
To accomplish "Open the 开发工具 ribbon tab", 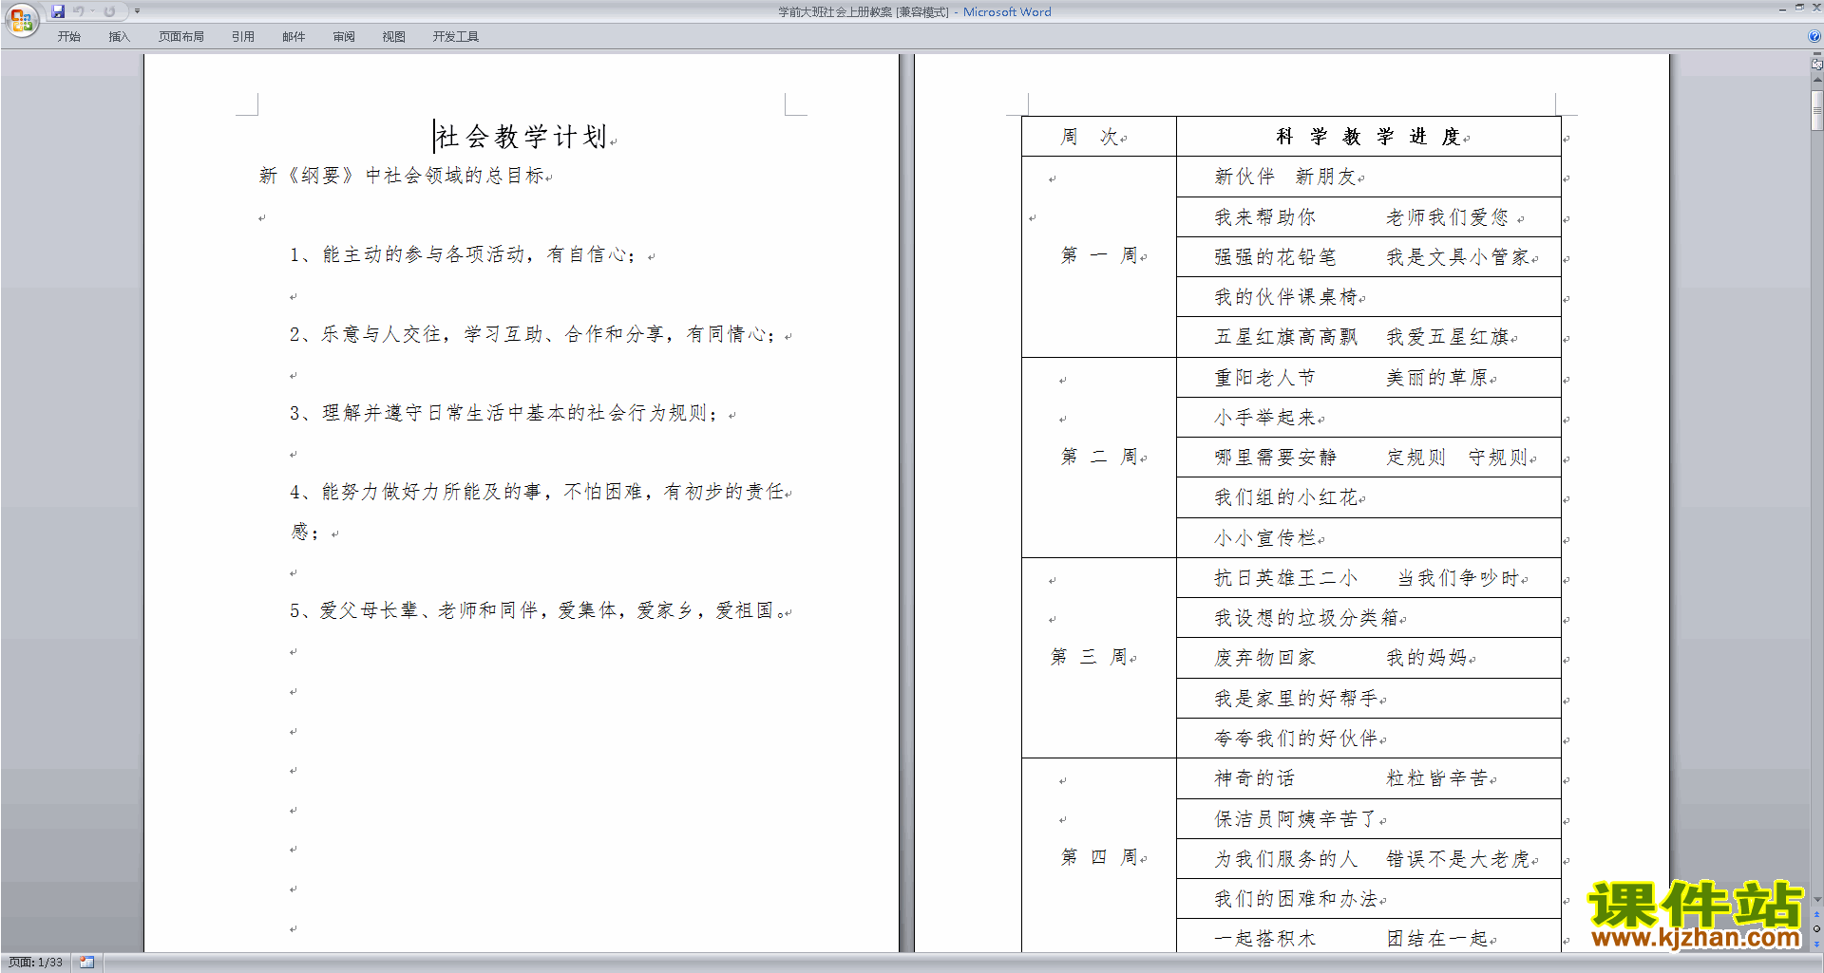I will point(456,37).
